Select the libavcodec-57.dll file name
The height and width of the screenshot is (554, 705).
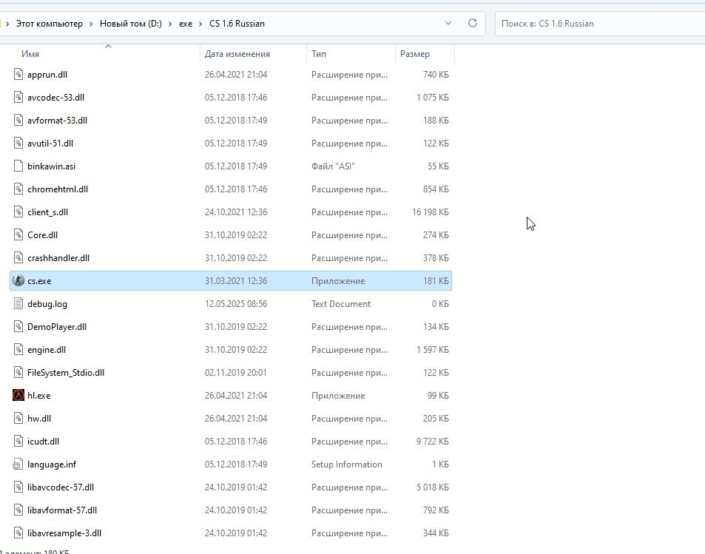pyautogui.click(x=61, y=487)
